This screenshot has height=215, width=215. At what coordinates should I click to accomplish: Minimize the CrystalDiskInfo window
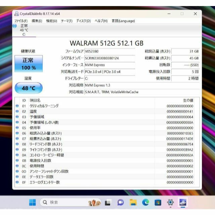point(169,14)
